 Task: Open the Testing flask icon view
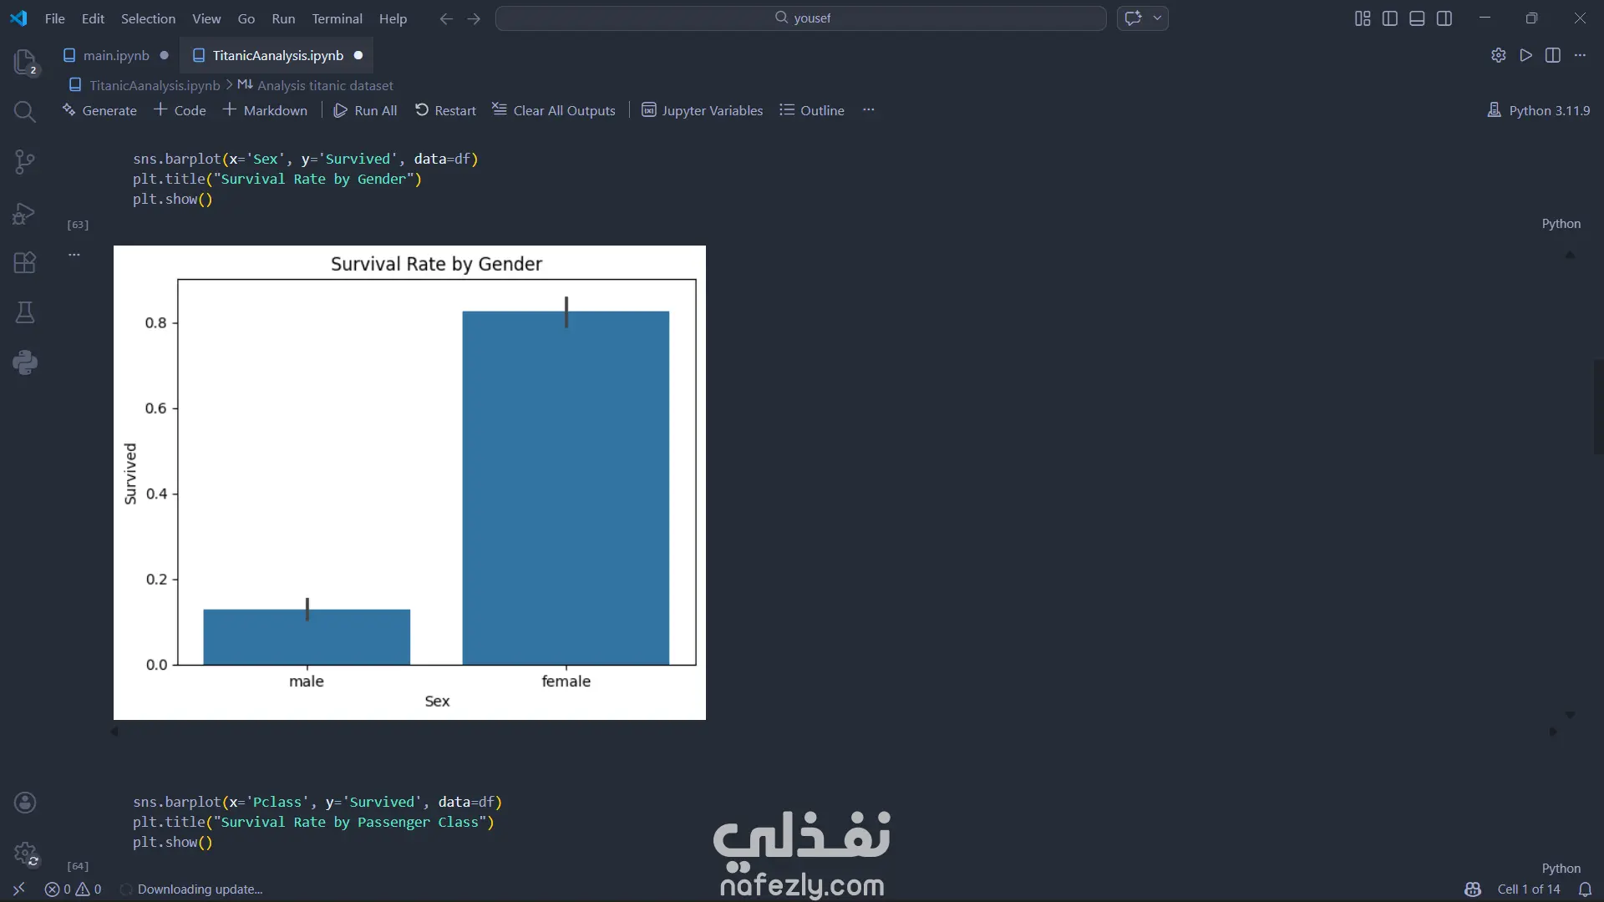(x=25, y=312)
